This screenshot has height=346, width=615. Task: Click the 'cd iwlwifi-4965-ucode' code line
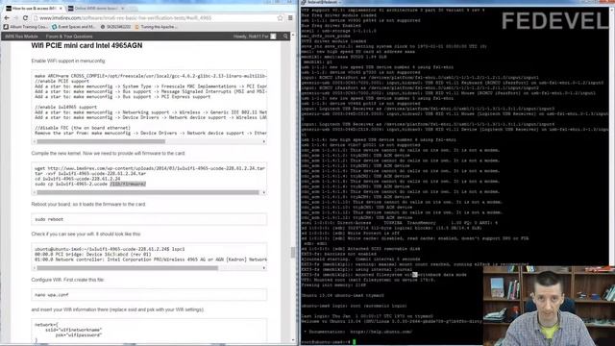77,179
